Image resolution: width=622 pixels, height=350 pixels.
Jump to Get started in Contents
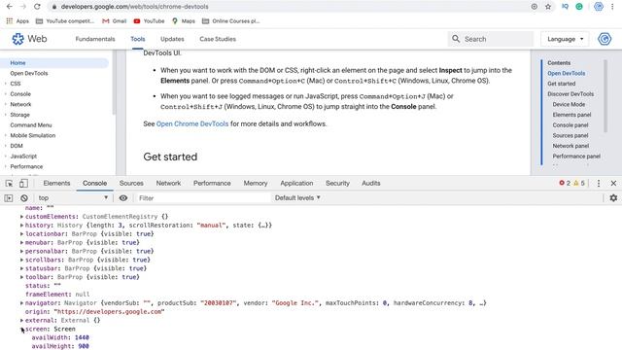(x=562, y=84)
